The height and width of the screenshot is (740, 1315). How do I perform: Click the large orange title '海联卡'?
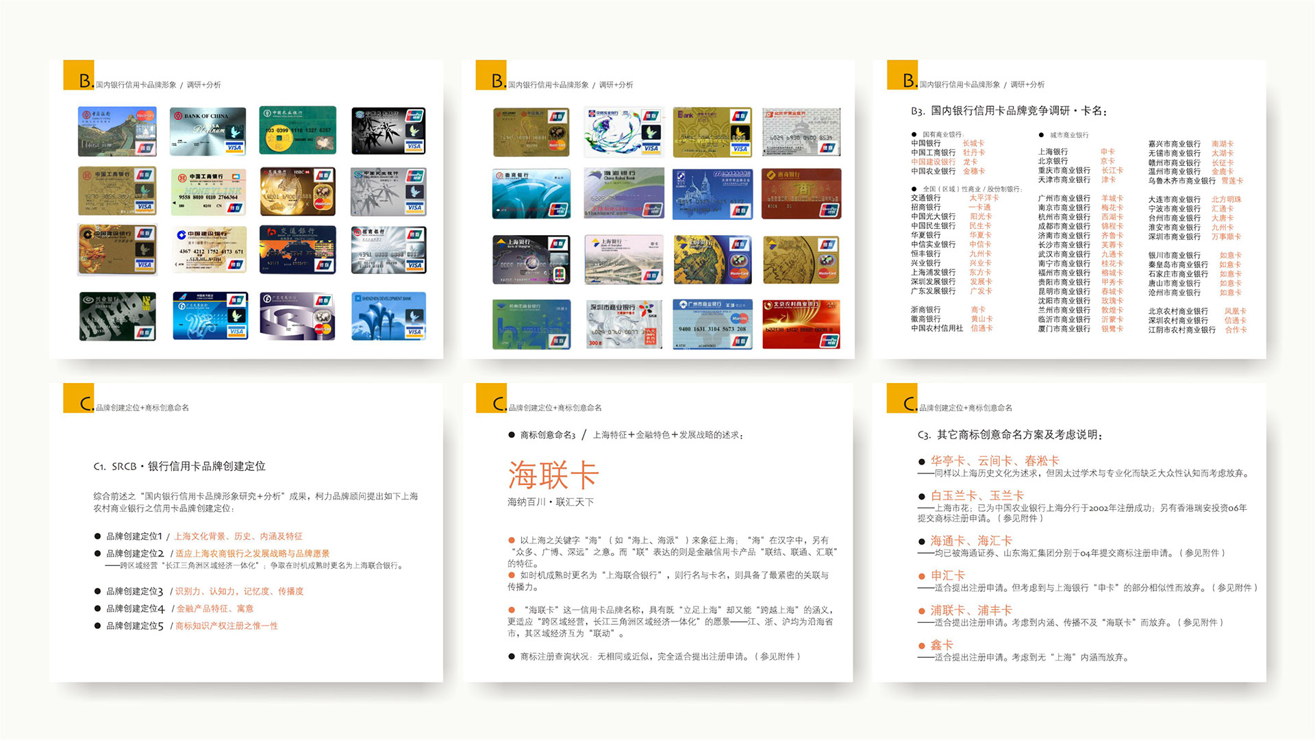tap(553, 475)
